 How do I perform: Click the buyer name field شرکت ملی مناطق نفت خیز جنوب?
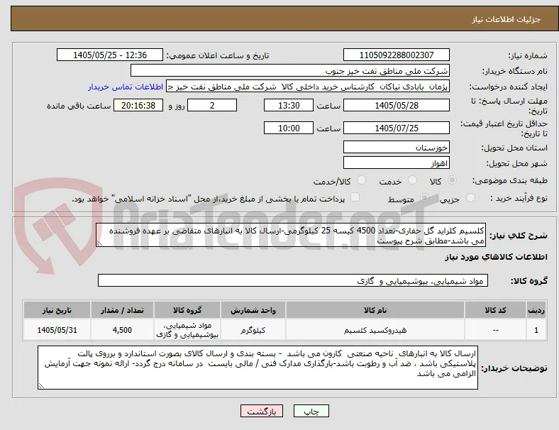click(290, 70)
